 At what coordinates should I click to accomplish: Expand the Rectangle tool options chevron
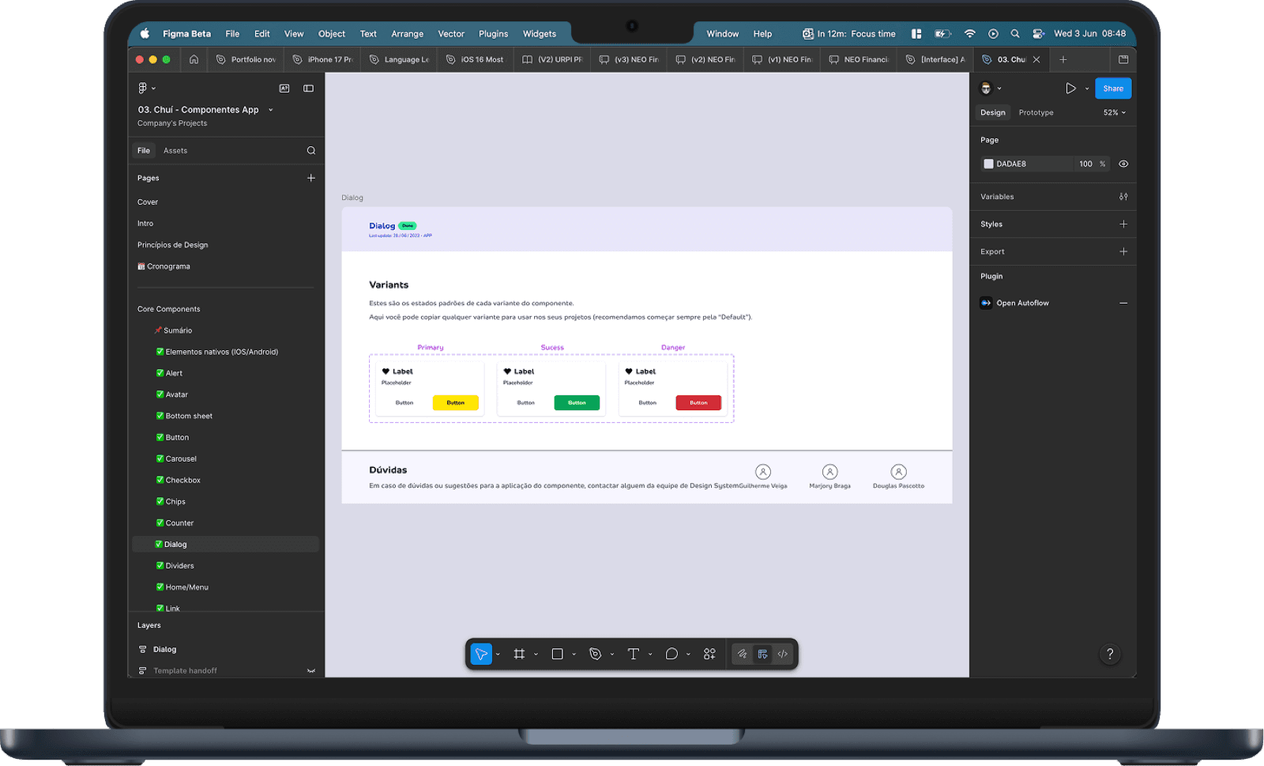pyautogui.click(x=574, y=654)
